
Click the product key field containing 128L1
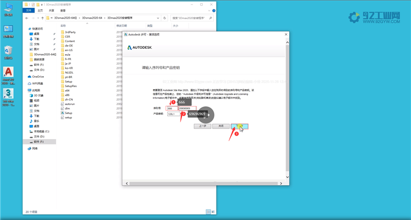click(x=174, y=114)
